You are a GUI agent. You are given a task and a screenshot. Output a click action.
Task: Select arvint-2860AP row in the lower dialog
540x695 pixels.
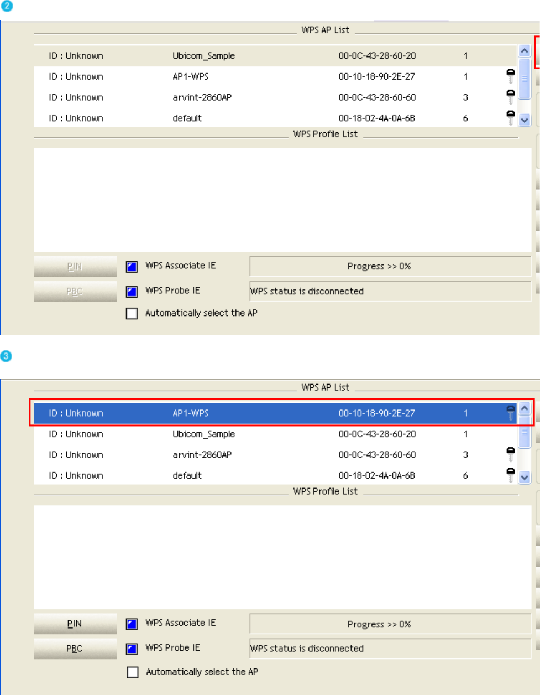[275, 455]
